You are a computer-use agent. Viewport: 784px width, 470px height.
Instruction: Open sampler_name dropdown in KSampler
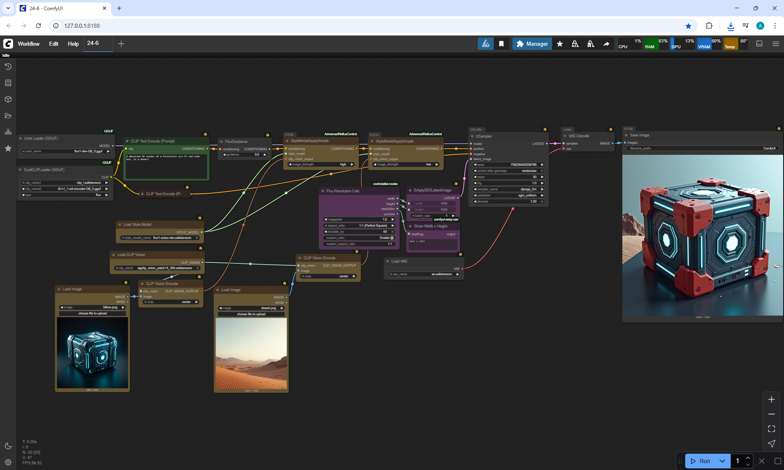(508, 189)
